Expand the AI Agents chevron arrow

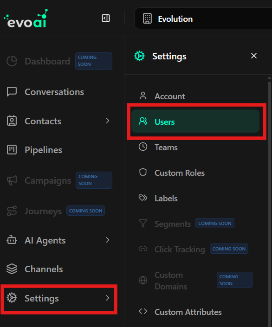coord(108,240)
